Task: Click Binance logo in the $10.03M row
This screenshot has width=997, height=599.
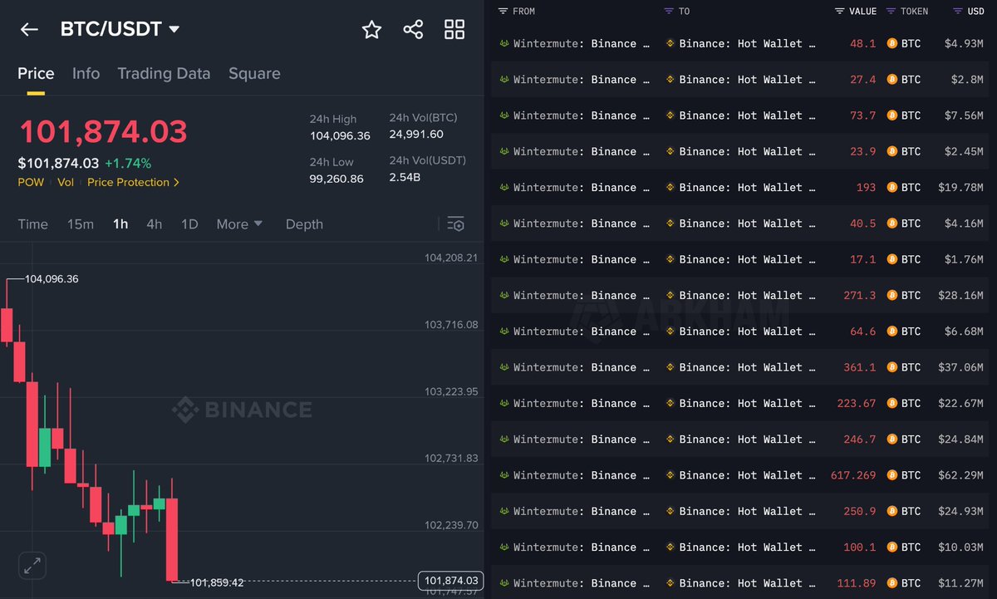Action: [x=670, y=547]
